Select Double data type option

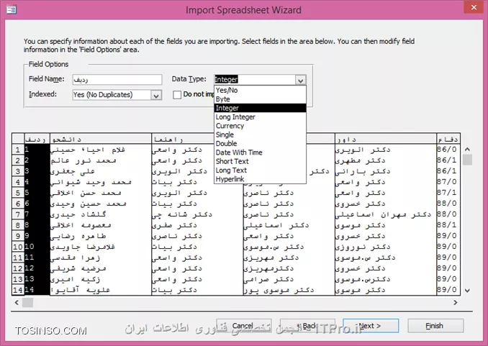click(260, 143)
